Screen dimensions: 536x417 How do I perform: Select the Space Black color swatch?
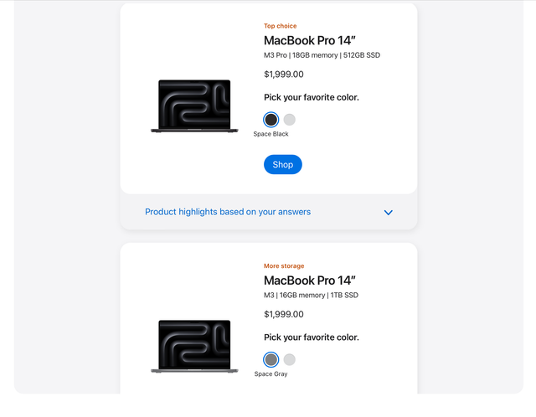pos(271,120)
